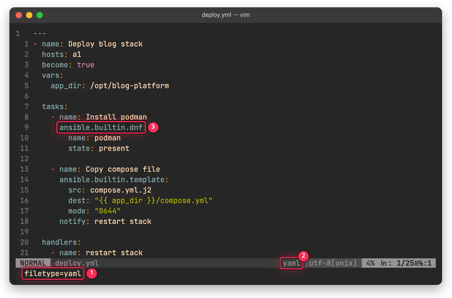Screen dimensions: 452x298
Task: Click the source file "compose.yml.j2"
Action: pyautogui.click(x=121, y=190)
